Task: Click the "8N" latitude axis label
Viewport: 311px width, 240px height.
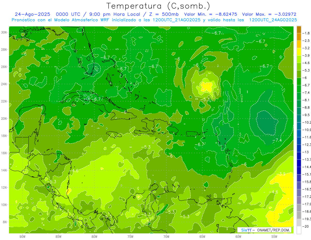Action: [x=5, y=222]
